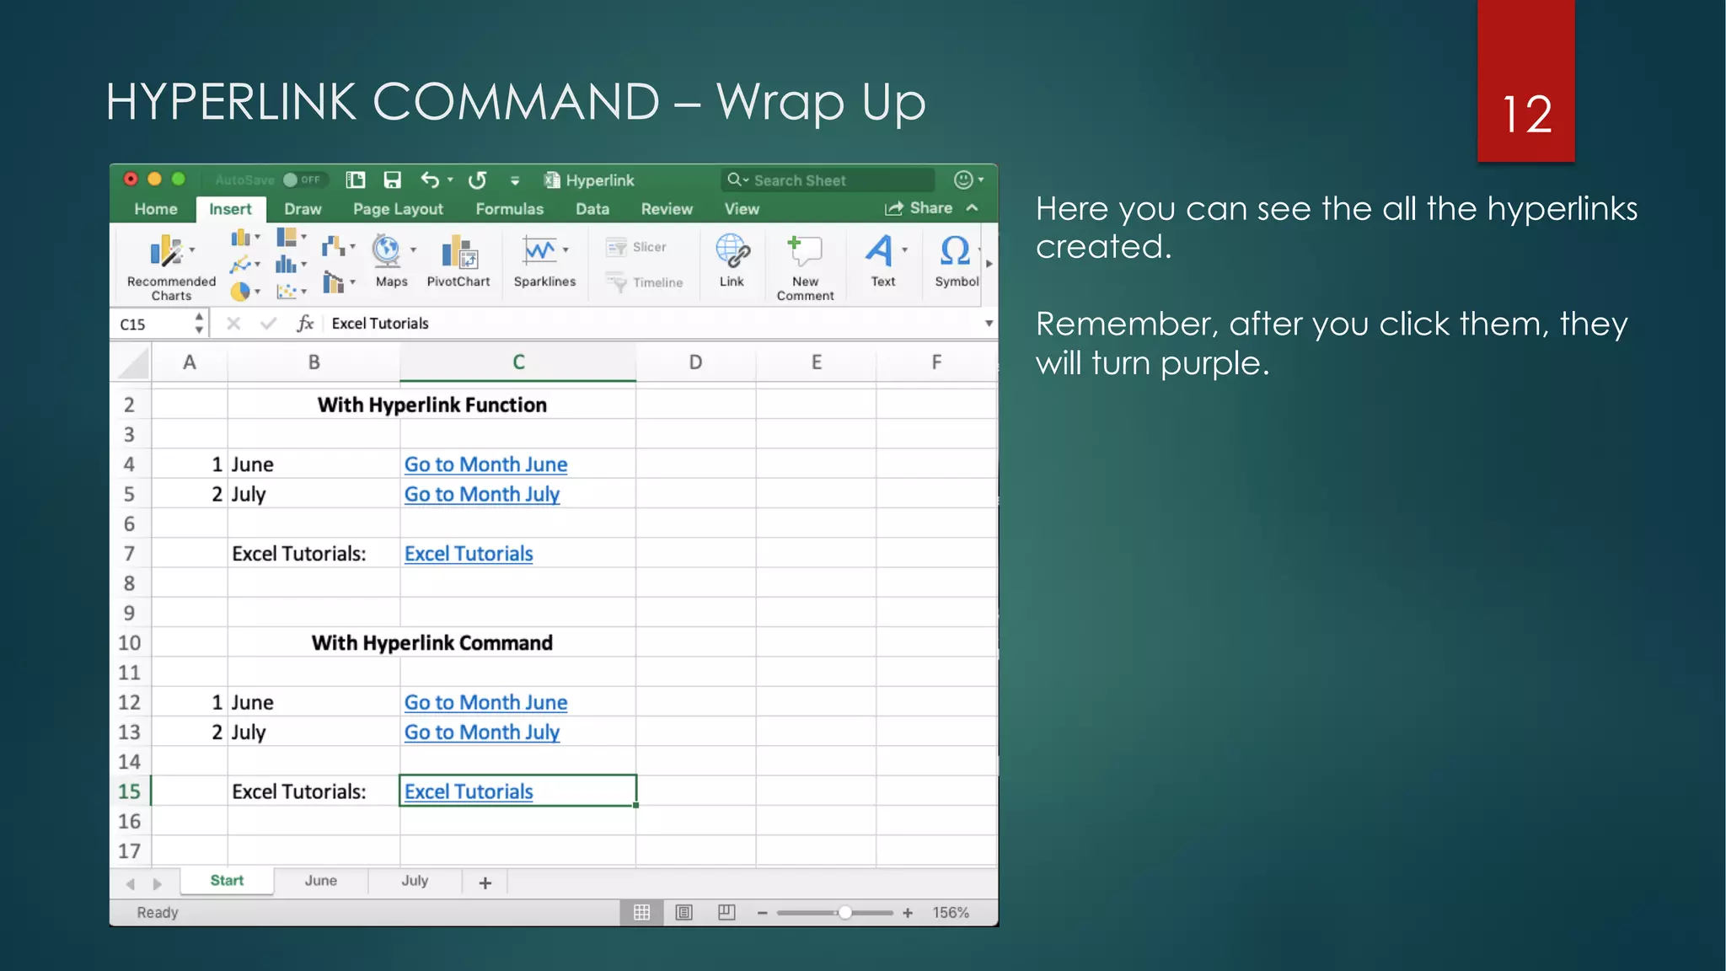Expand the formula bar dropdown arrow

click(989, 324)
